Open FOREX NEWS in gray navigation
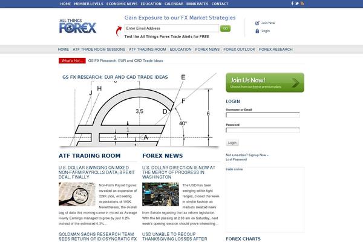This screenshot has width=363, height=242. [208, 50]
